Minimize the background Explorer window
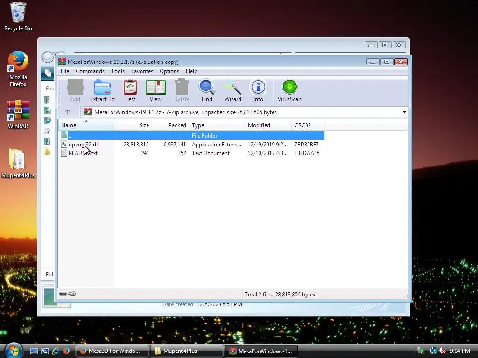 tap(371, 45)
